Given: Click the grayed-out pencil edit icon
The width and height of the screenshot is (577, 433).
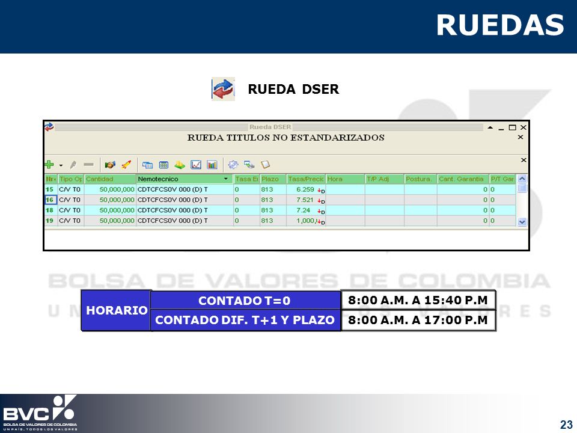Looking at the screenshot, I should [x=73, y=165].
